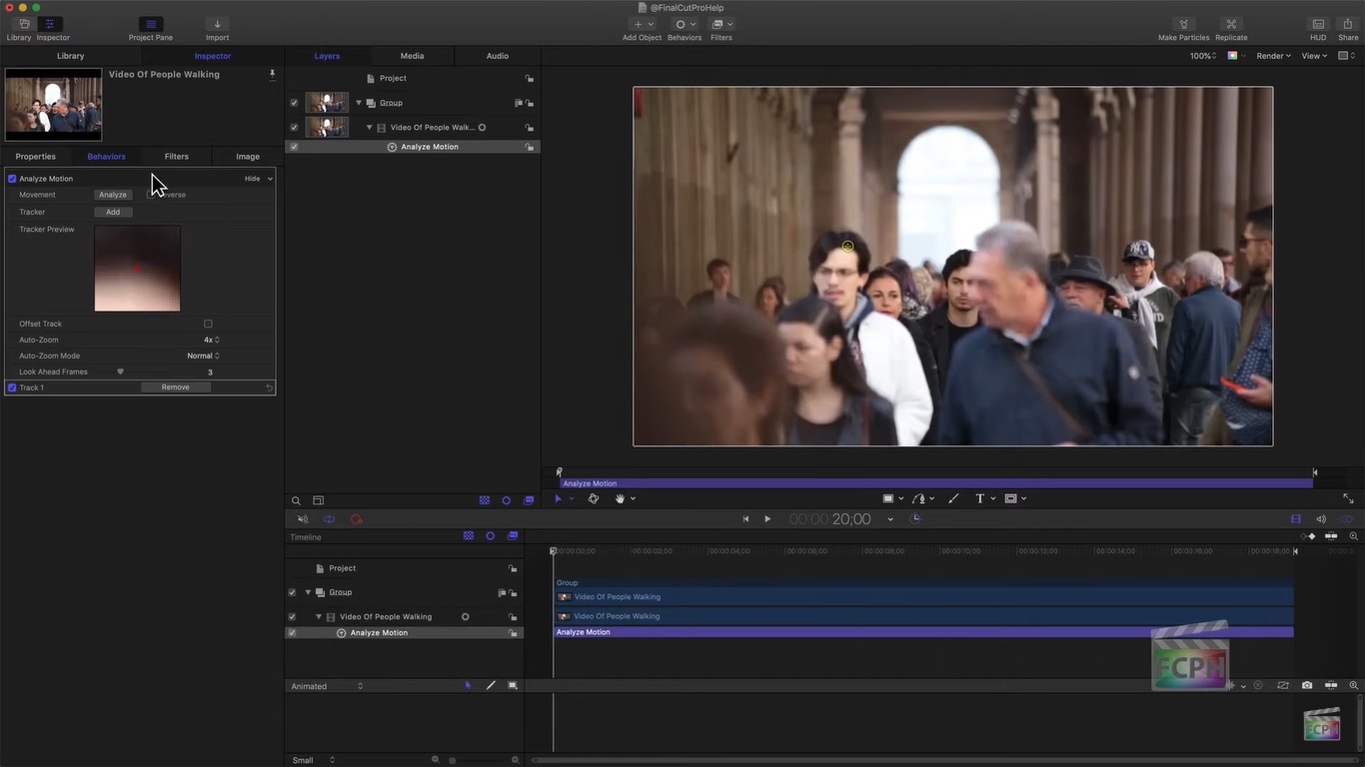Pin the Inspector with pin icon

(272, 74)
